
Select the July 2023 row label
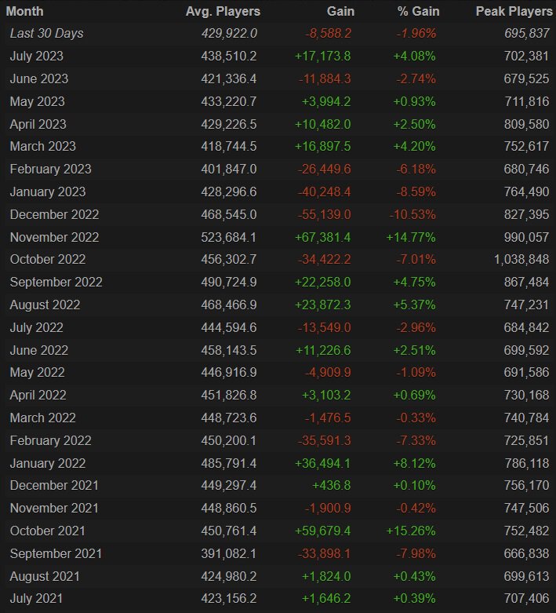pyautogui.click(x=36, y=57)
